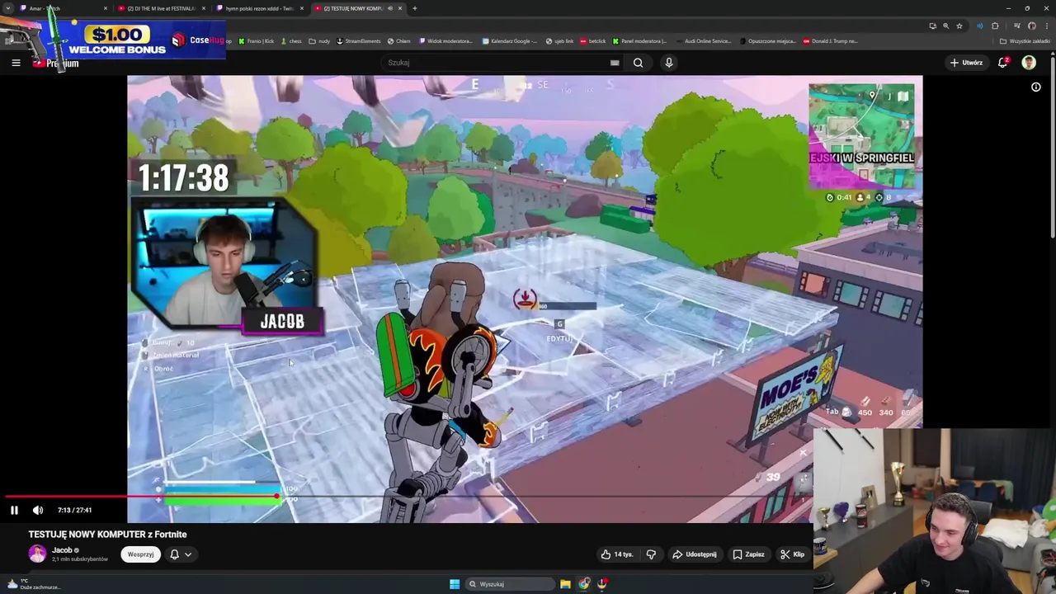Open File Explorer from taskbar

point(565,584)
